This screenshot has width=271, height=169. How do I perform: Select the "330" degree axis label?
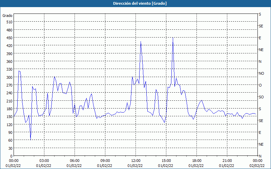[10, 69]
